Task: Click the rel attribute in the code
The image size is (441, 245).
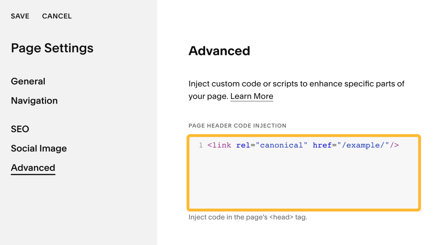Action: click(x=243, y=145)
